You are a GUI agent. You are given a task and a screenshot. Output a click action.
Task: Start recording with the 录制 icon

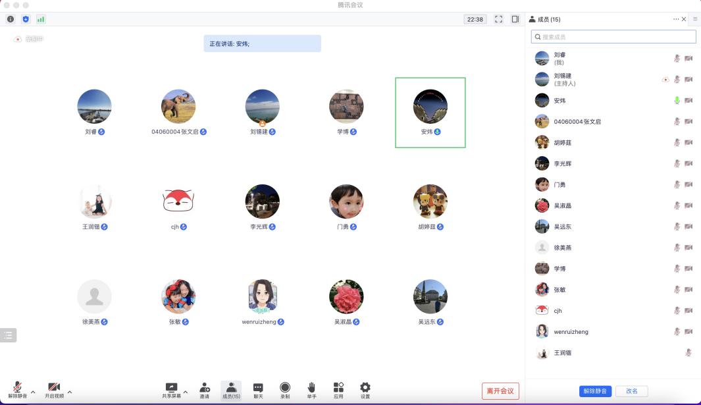pos(285,390)
